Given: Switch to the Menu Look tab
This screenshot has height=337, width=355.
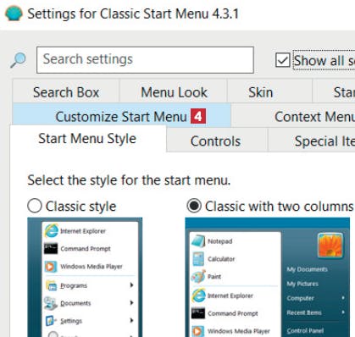Looking at the screenshot, I should point(174,92).
